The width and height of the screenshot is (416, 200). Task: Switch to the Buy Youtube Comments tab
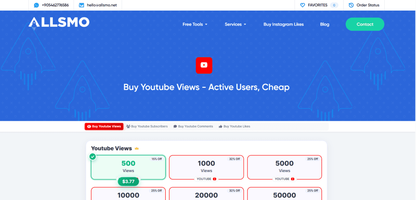pyautogui.click(x=193, y=126)
